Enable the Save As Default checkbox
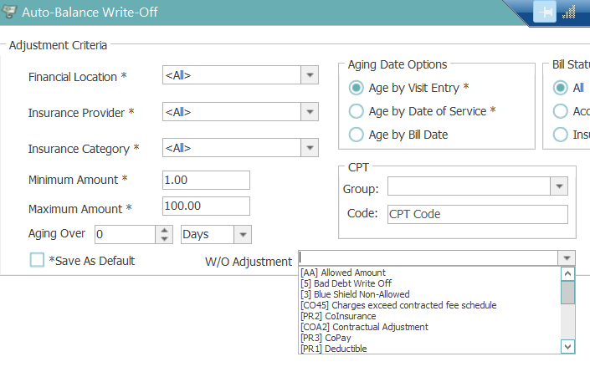This screenshot has height=372, width=590. [x=37, y=260]
